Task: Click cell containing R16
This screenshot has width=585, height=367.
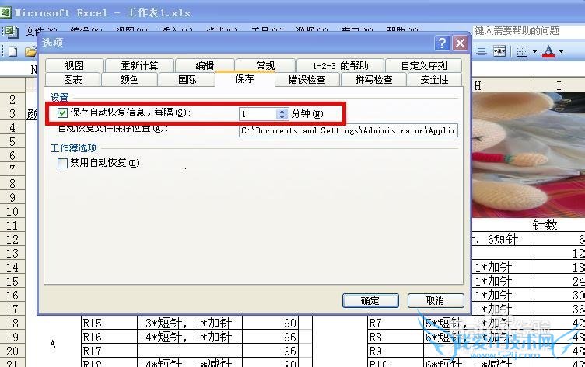Action: pyautogui.click(x=109, y=337)
